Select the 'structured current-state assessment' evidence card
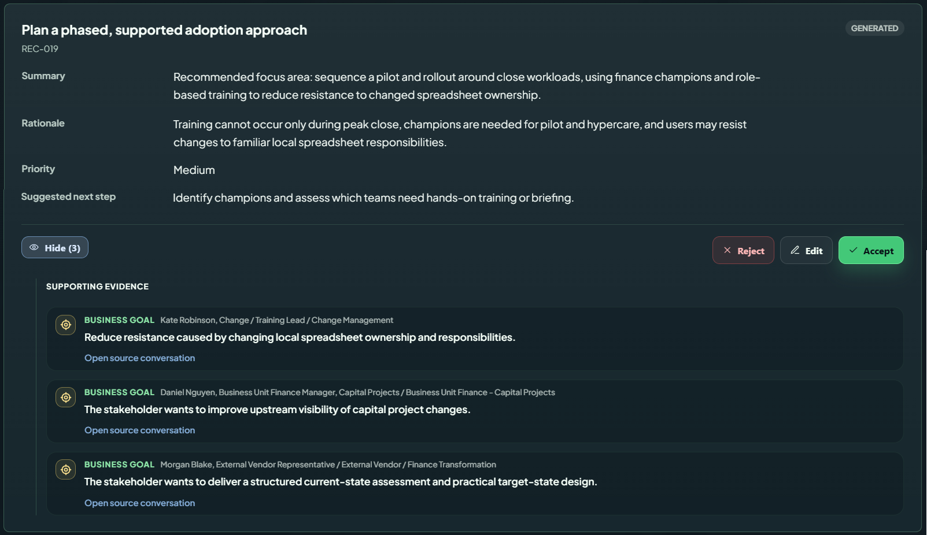The height and width of the screenshot is (535, 927). [475, 484]
